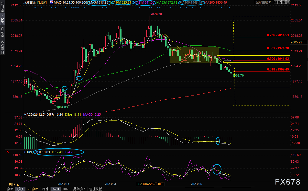Select the 标准 template option
Image resolution: width=308 pixels, height=191 pixels.
click(x=45, y=189)
